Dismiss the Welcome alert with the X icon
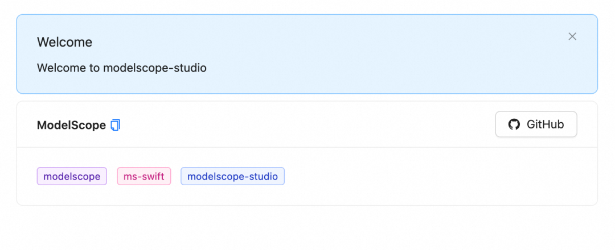The image size is (615, 250). pyautogui.click(x=572, y=36)
